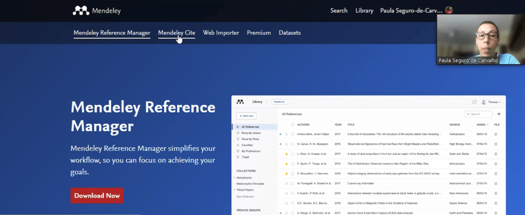Click the filter icon beside the preview search box

pos(499,114)
